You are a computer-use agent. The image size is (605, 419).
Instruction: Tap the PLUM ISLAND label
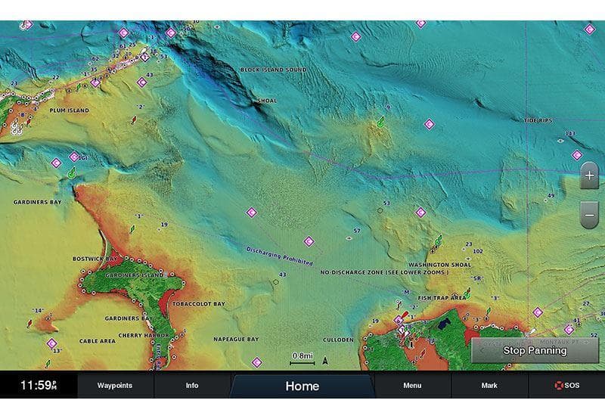pos(70,110)
